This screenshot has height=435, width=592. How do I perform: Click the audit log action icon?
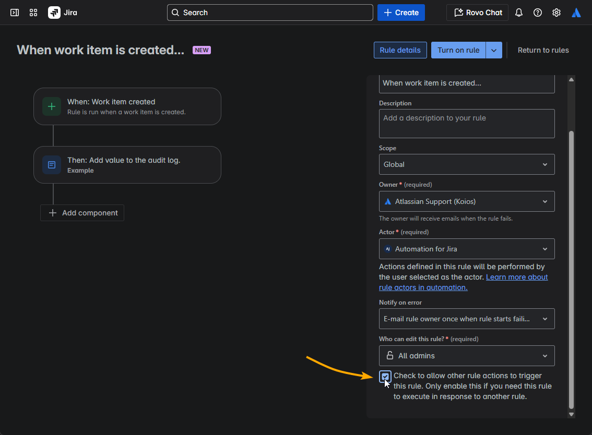click(x=52, y=164)
